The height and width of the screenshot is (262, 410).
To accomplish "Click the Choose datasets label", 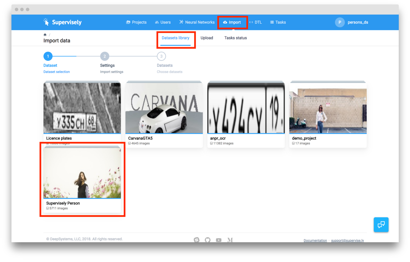I will [169, 72].
